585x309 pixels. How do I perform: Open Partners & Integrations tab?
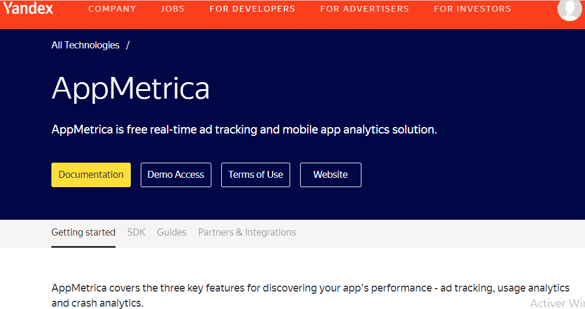click(x=247, y=233)
